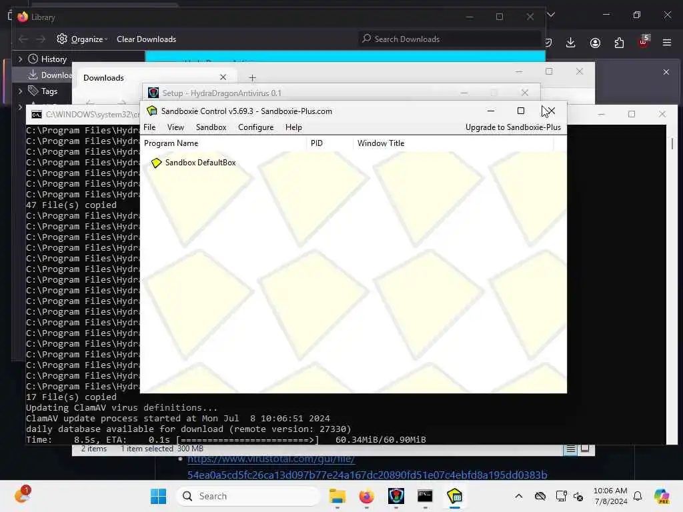Click the uBlock Origin extension icon
683x512 pixels.
[644, 42]
